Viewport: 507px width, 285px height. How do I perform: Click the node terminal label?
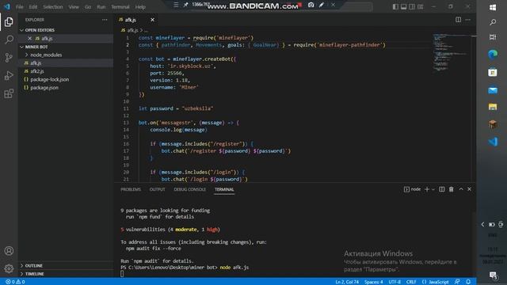tap(412, 189)
